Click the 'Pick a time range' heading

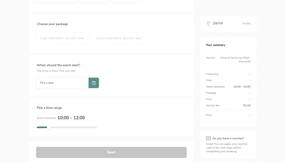[49, 108]
